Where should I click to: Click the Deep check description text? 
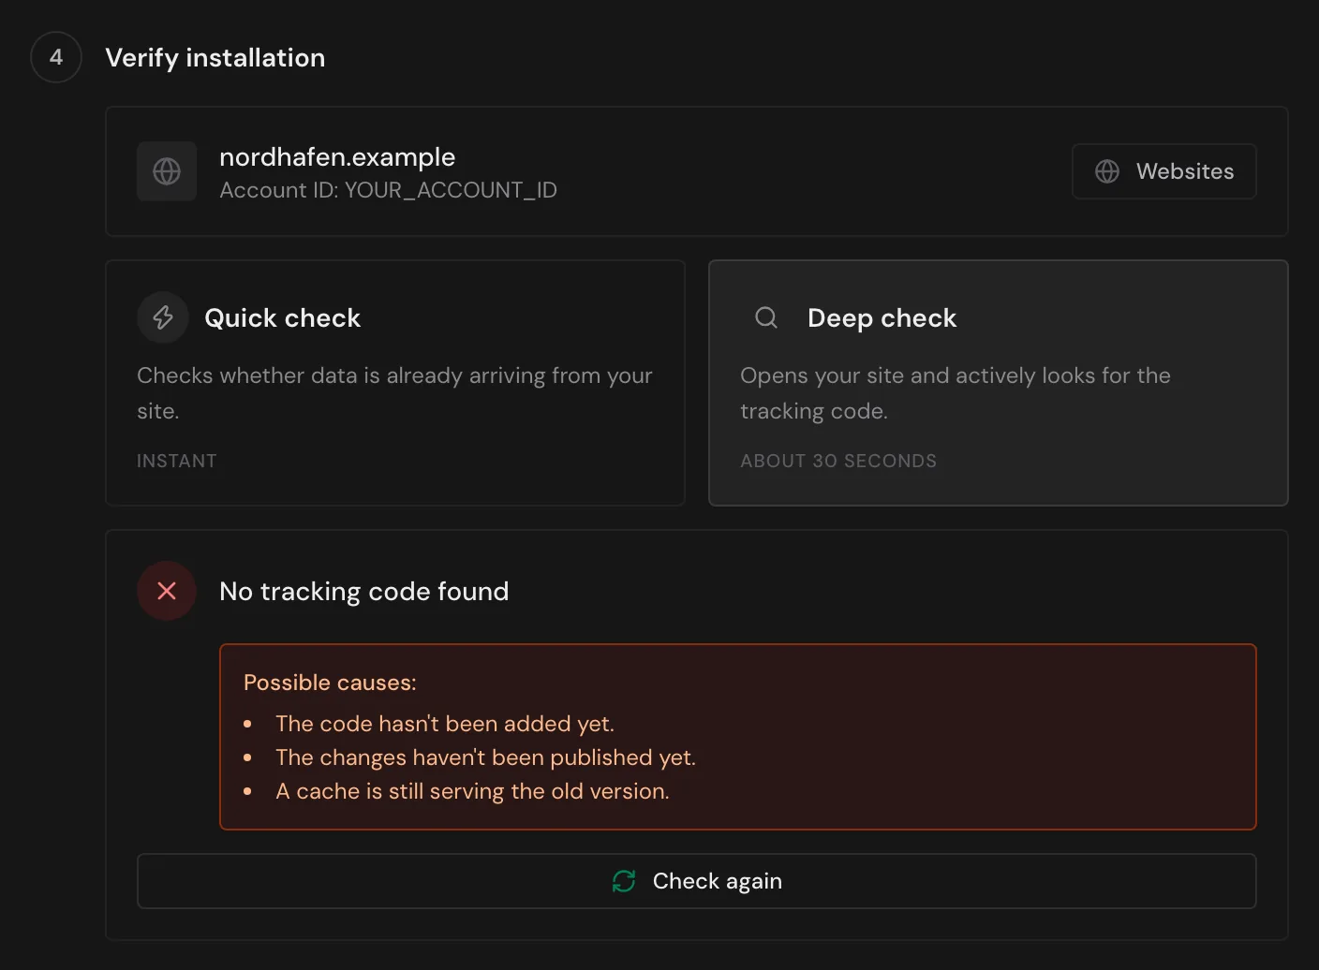coord(956,393)
